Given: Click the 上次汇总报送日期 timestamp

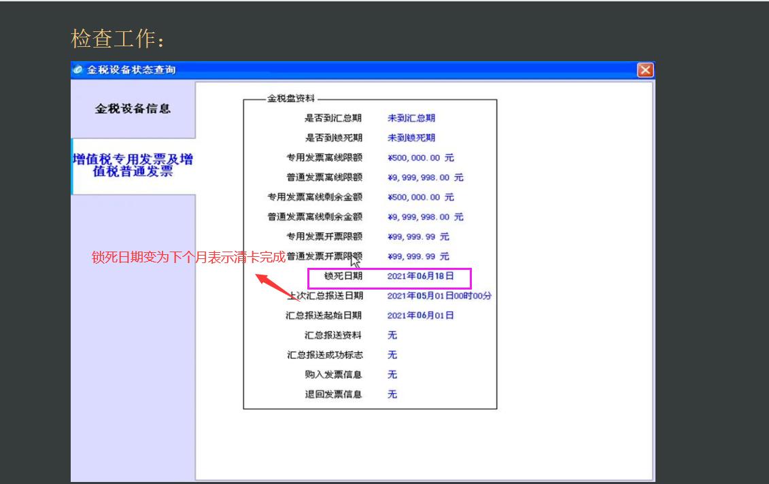Looking at the screenshot, I should tap(439, 296).
